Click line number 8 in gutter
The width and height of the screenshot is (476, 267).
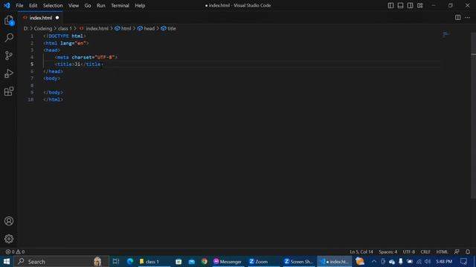[x=32, y=85]
